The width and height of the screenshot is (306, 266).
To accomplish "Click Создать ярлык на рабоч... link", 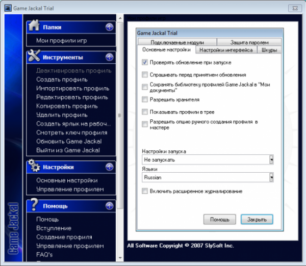I will coord(73,124).
